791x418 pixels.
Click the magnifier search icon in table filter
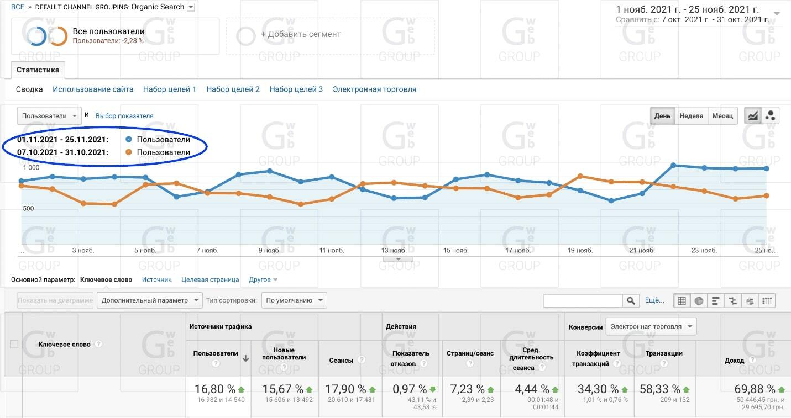(631, 300)
